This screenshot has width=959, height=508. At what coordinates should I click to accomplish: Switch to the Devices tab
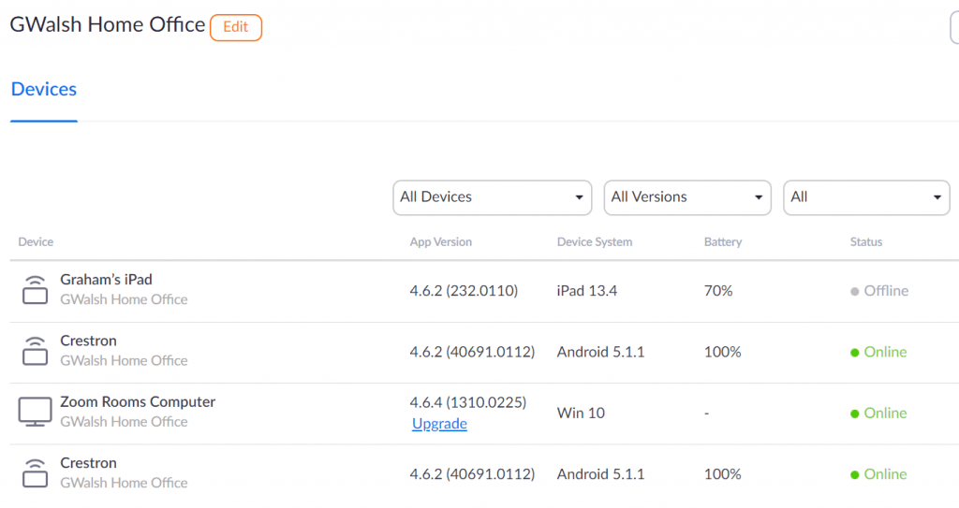click(x=44, y=89)
